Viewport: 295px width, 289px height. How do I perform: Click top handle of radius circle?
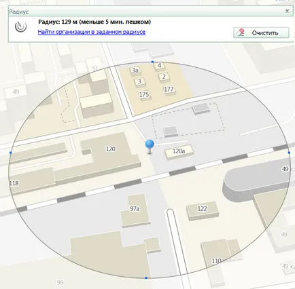[x=152, y=62]
